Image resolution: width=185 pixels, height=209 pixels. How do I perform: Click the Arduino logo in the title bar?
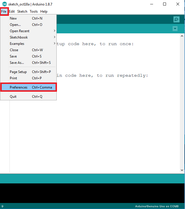pyautogui.click(x=5, y=4)
